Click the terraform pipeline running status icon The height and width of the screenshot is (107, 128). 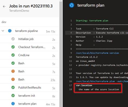tap(10, 31)
